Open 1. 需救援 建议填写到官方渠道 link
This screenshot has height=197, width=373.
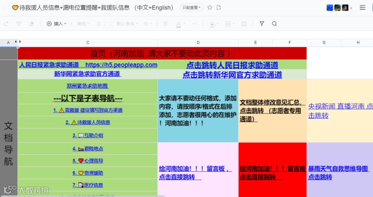coord(88,110)
